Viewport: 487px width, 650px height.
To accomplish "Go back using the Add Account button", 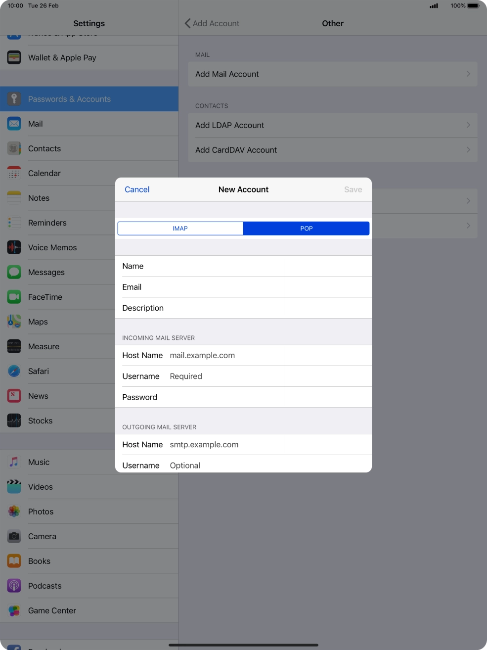I will 212,23.
